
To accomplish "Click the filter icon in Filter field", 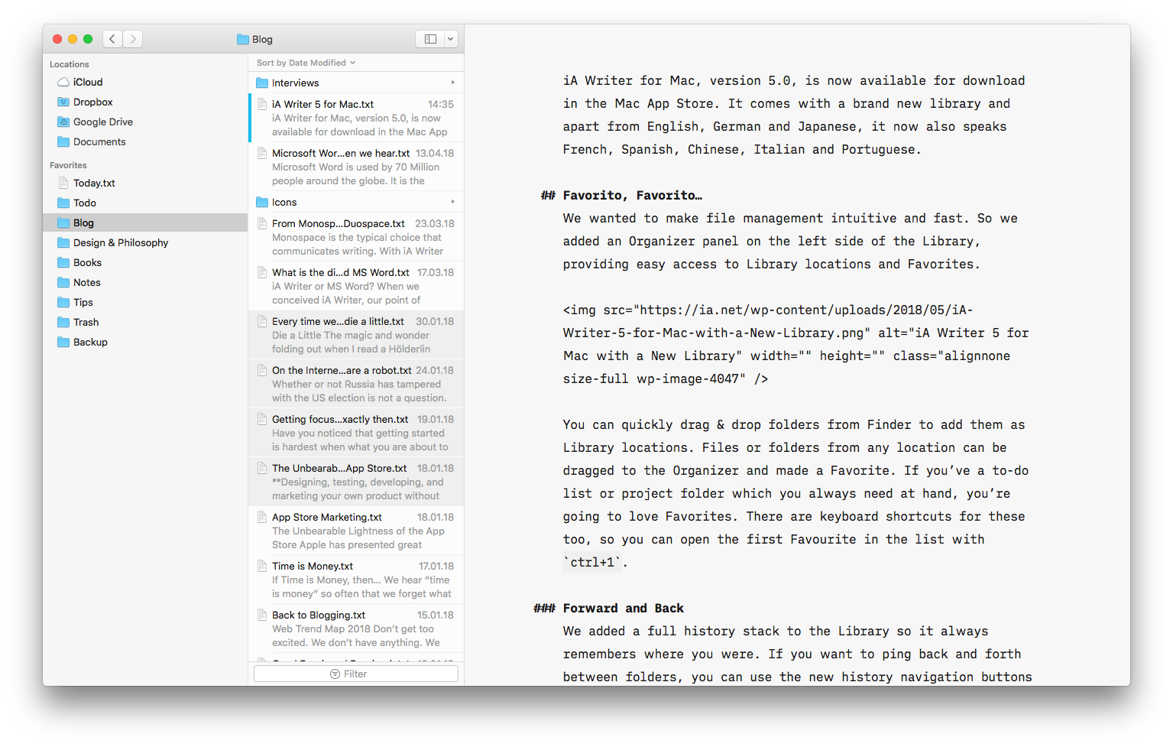I will click(335, 674).
